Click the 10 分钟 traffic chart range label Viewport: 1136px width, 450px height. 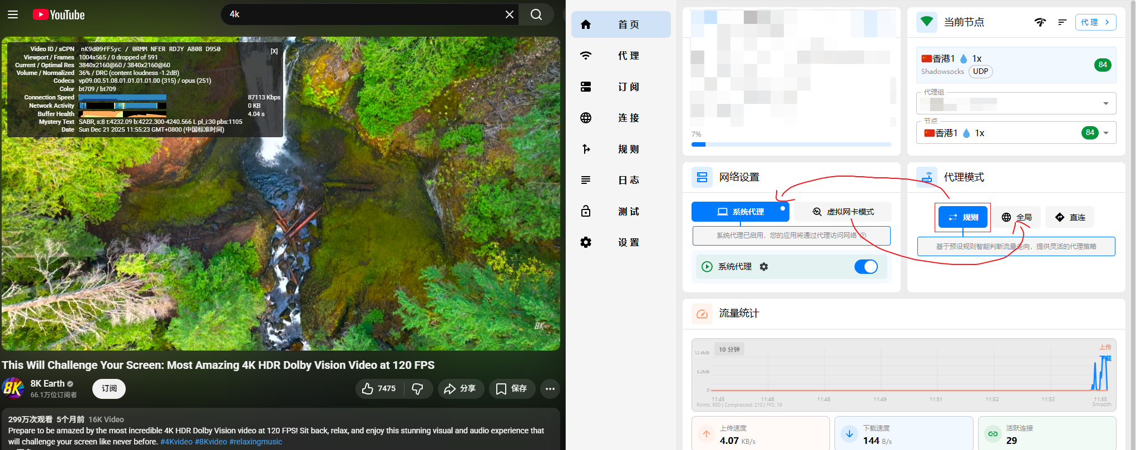pyautogui.click(x=729, y=349)
